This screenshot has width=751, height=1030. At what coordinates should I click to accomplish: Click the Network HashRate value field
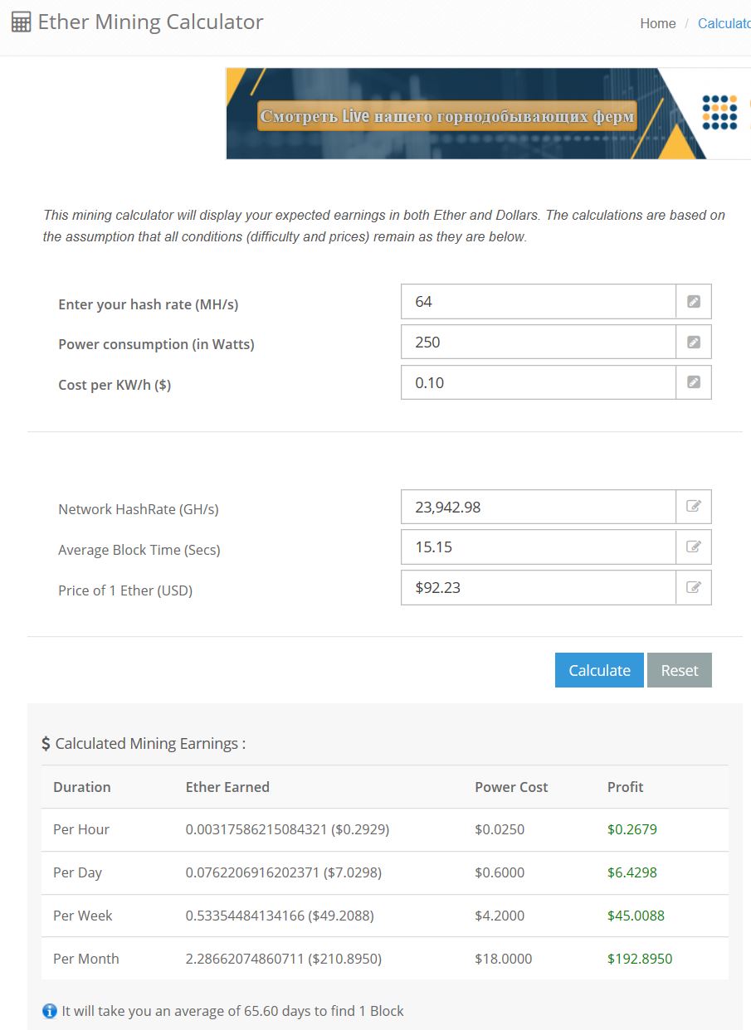click(538, 507)
